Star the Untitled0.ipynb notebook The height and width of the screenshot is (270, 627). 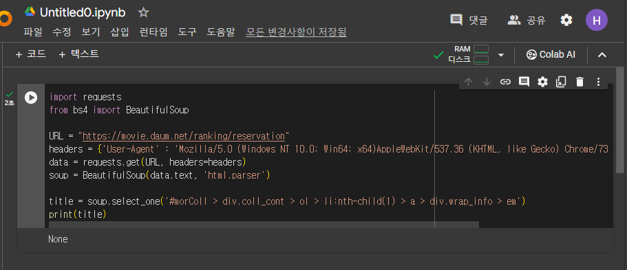click(143, 13)
